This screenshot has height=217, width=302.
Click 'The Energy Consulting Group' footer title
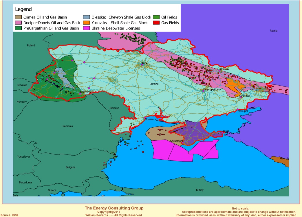(114, 208)
